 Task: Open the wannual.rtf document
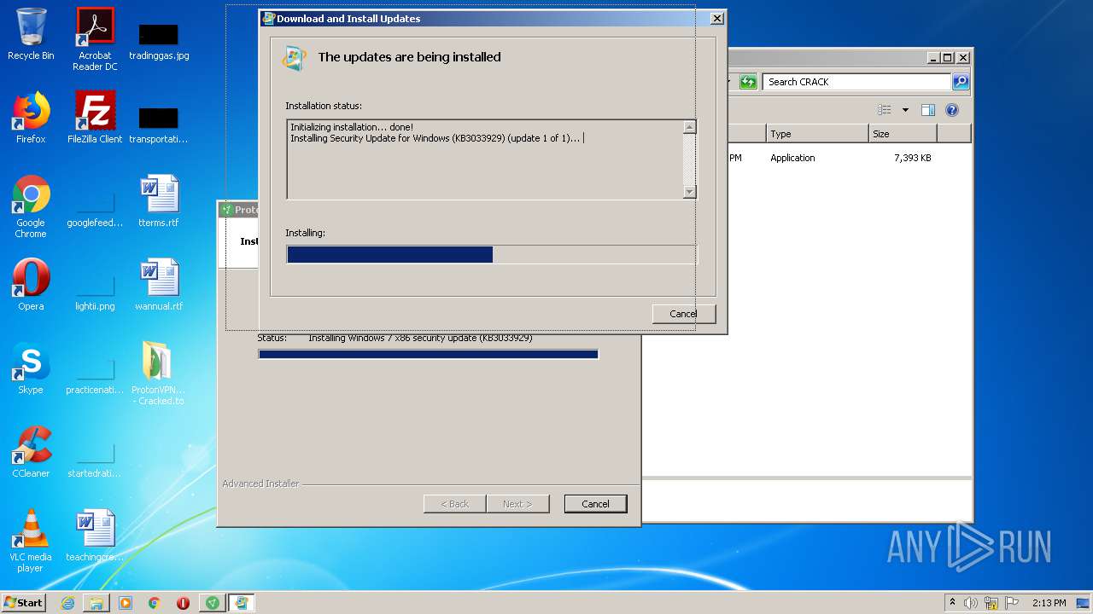click(159, 285)
